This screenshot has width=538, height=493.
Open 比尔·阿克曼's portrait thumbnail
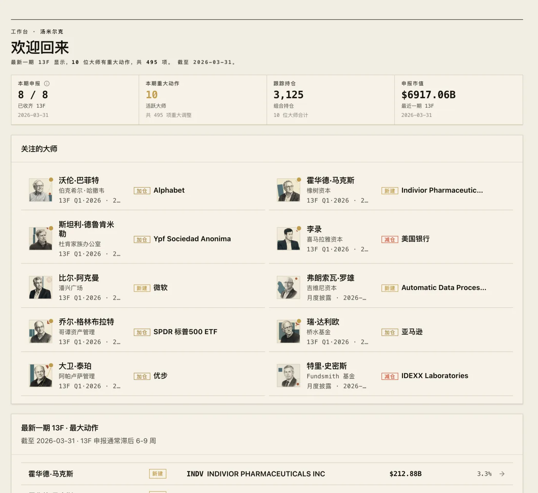40,287
